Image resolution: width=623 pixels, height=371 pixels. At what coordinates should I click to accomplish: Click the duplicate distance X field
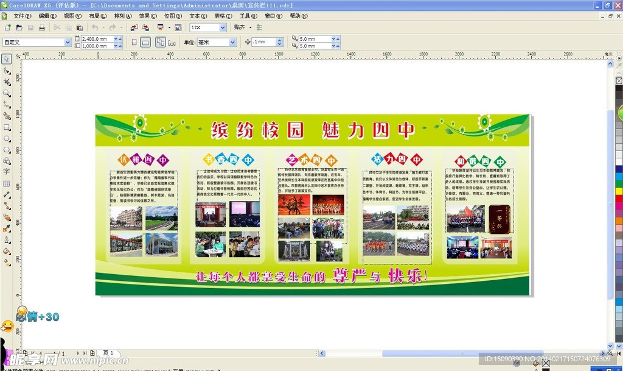tap(315, 39)
